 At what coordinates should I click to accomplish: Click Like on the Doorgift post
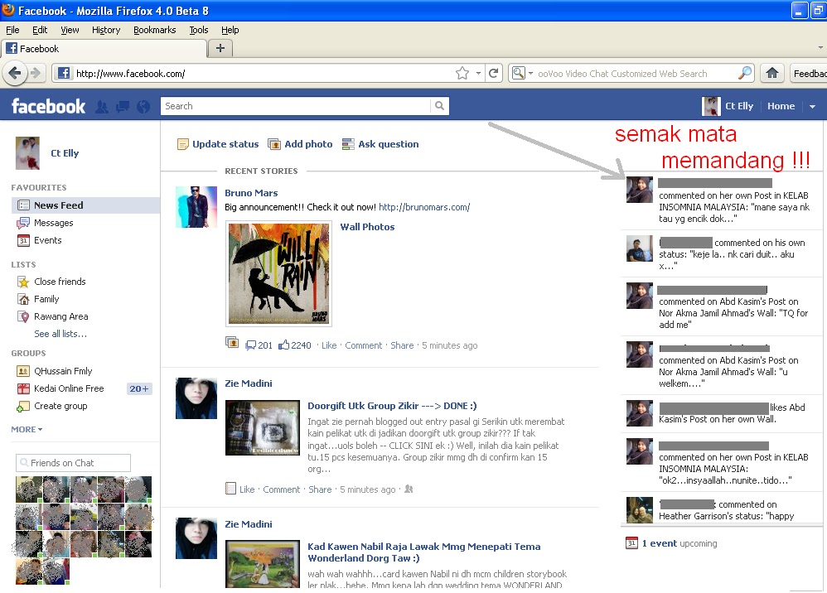pyautogui.click(x=247, y=489)
